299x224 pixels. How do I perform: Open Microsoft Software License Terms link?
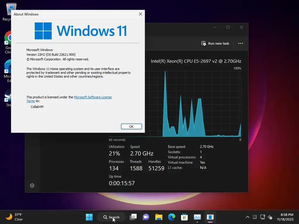click(x=93, y=97)
